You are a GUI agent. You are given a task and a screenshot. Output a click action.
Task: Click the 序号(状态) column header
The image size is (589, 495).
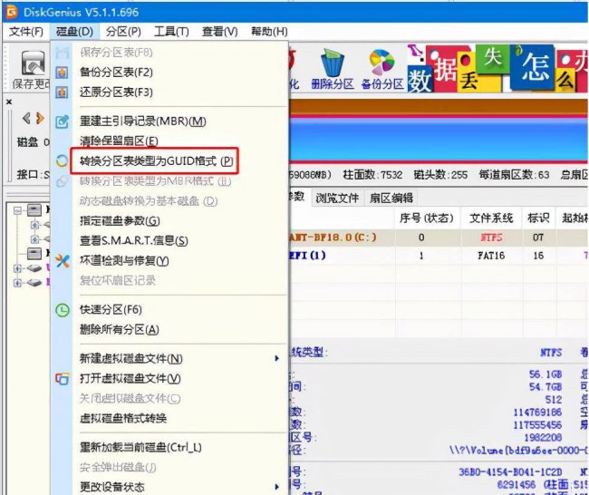427,218
